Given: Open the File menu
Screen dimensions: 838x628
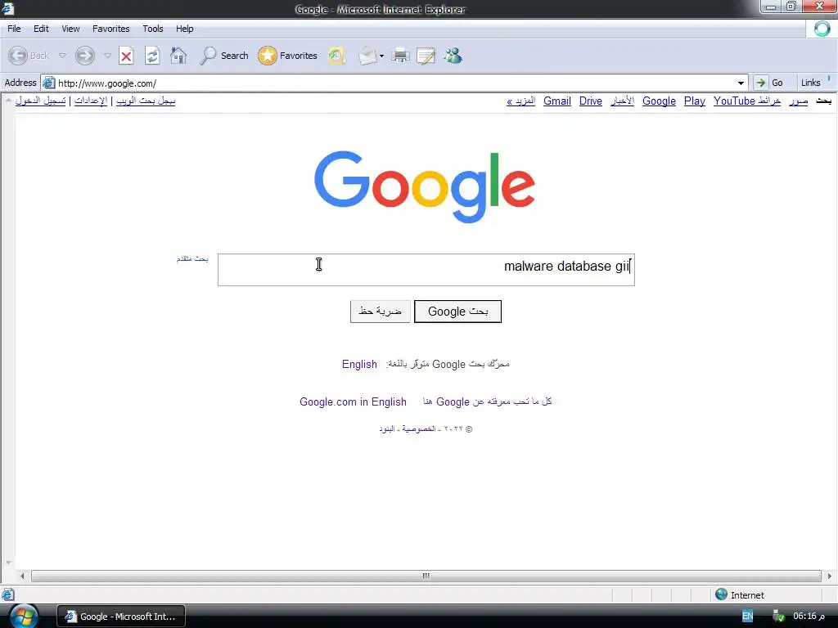Looking at the screenshot, I should 15,29.
